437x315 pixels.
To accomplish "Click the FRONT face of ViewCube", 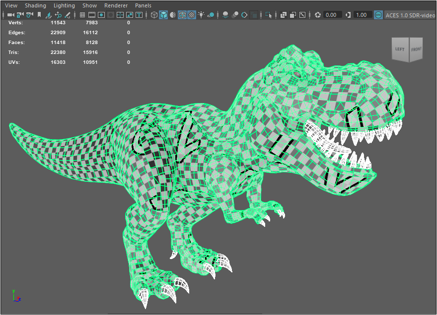I will click(416, 50).
